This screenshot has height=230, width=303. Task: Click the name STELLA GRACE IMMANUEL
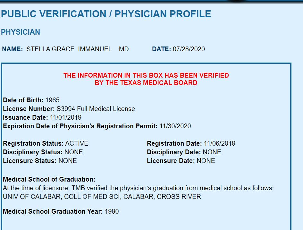click(x=69, y=49)
